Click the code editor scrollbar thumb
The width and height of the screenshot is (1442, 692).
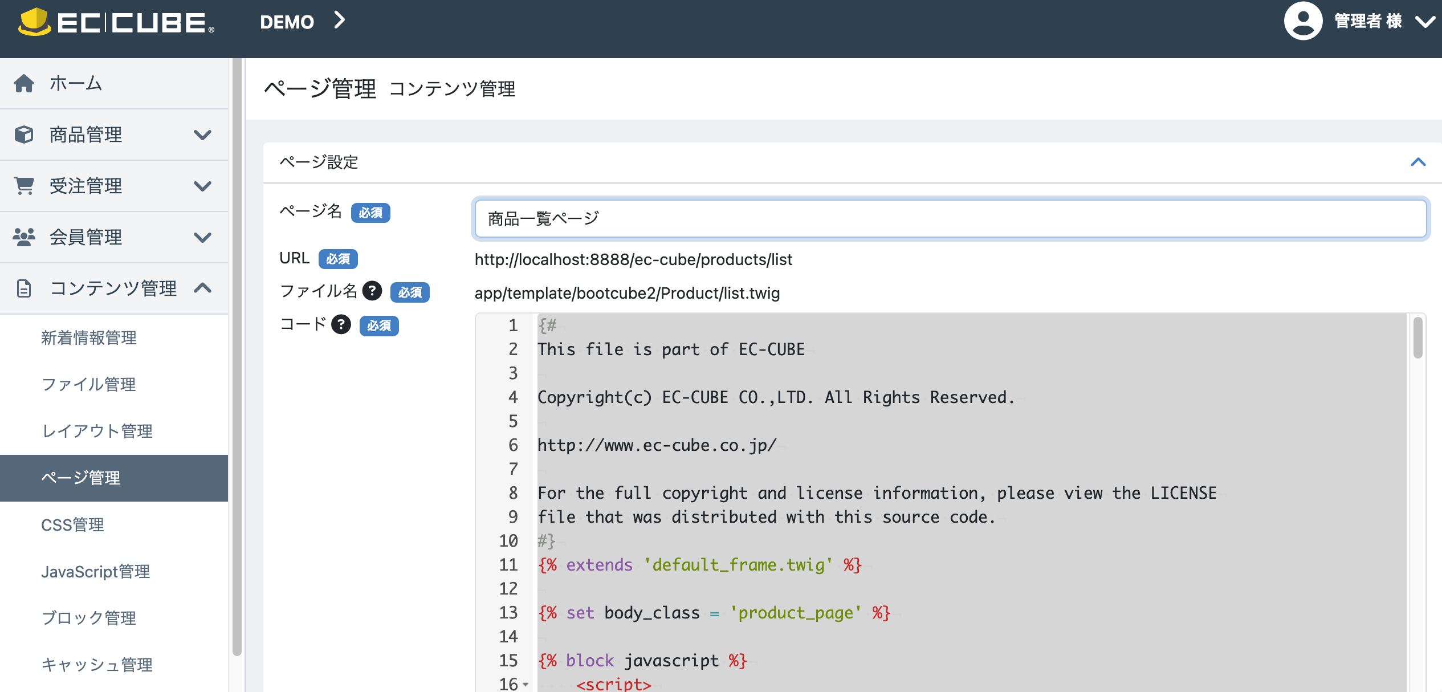click(1417, 338)
